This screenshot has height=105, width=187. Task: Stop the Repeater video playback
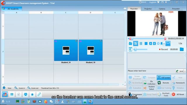coord(146,43)
